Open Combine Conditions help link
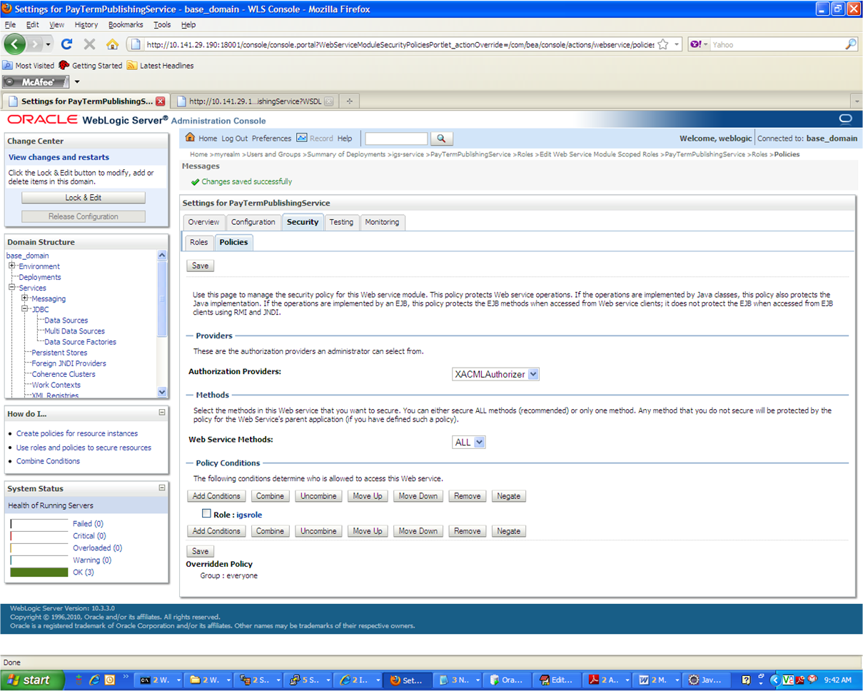The height and width of the screenshot is (691, 863). pyautogui.click(x=48, y=461)
